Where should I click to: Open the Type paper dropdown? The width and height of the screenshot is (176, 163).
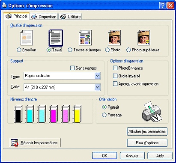(x=62, y=76)
